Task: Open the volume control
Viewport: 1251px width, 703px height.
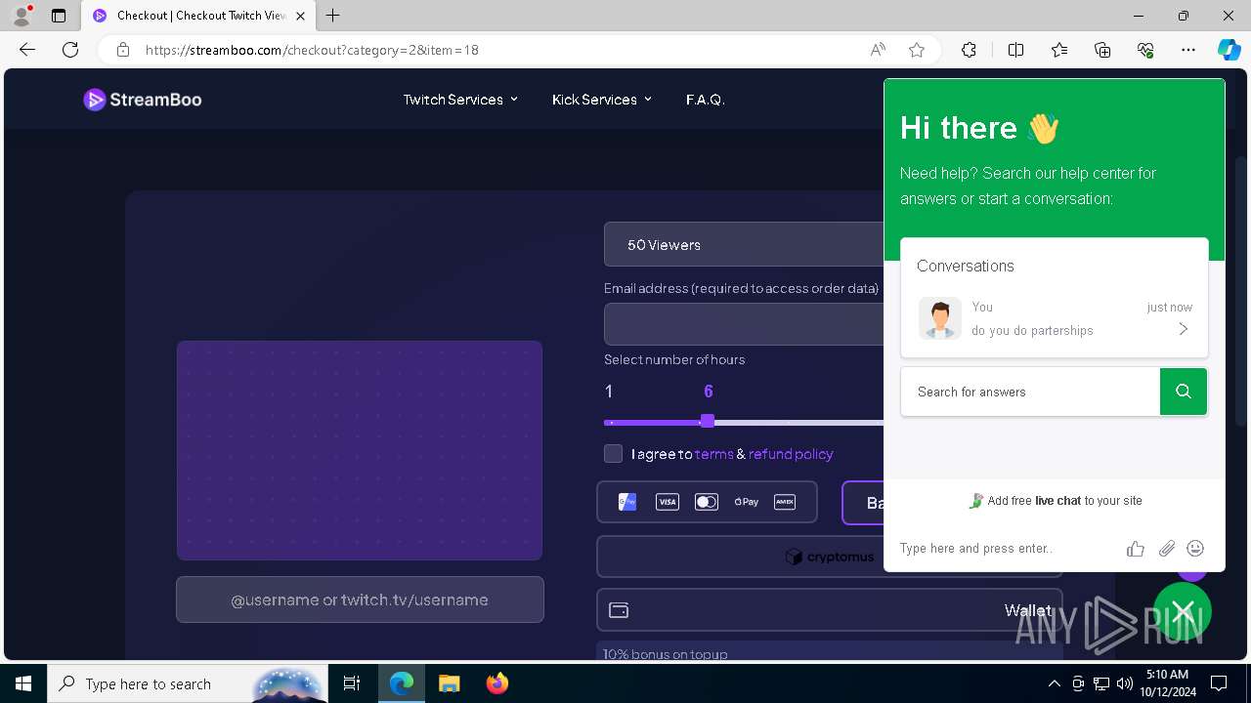Action: (1124, 683)
